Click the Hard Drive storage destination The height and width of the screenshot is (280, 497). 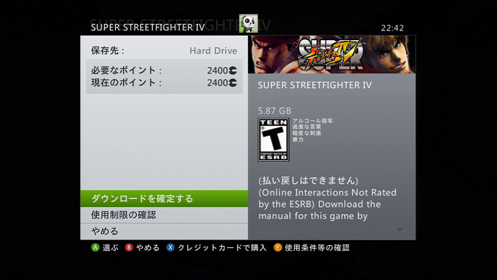pos(213,51)
